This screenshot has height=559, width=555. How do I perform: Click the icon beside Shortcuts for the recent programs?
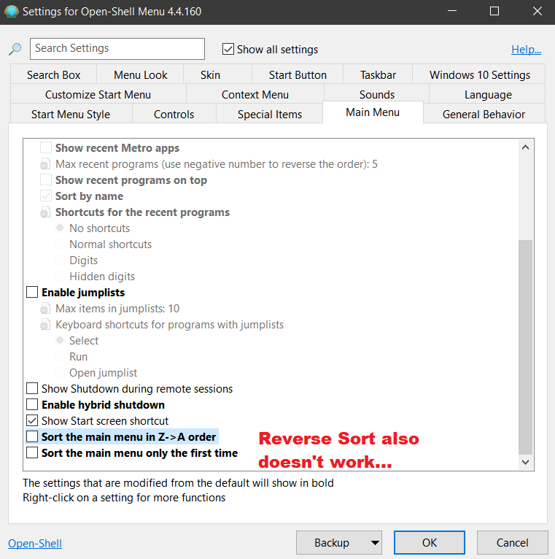[x=45, y=212]
